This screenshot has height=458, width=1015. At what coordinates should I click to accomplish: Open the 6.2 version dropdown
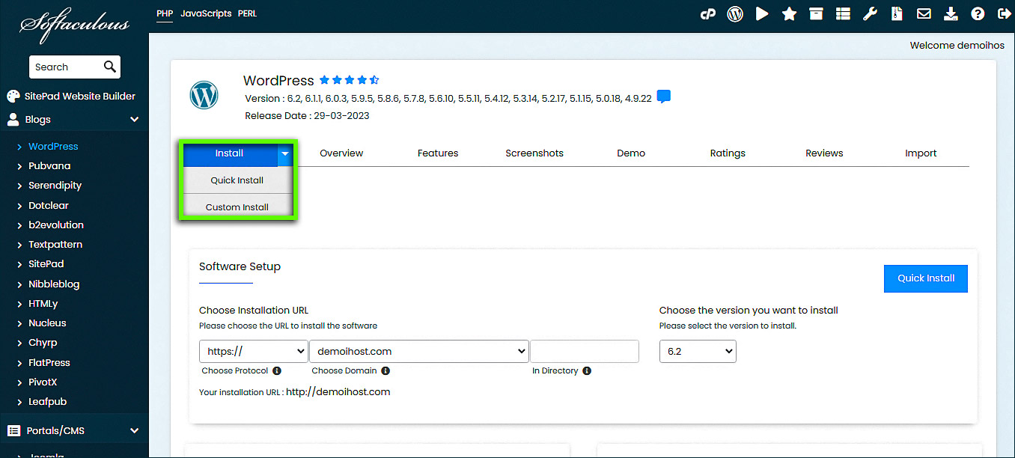(698, 351)
